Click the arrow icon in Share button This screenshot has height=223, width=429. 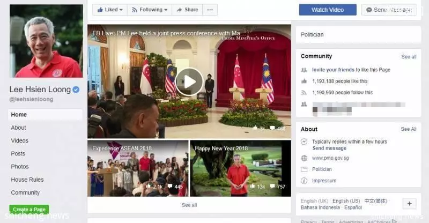179,10
